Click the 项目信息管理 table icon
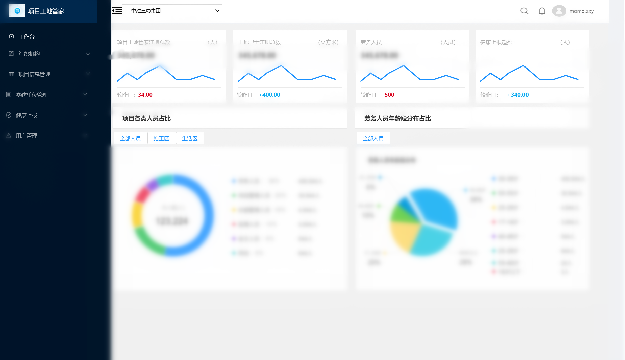This screenshot has height=360, width=625. click(x=11, y=74)
